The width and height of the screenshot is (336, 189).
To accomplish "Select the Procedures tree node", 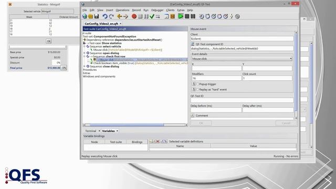I will click(x=90, y=70).
